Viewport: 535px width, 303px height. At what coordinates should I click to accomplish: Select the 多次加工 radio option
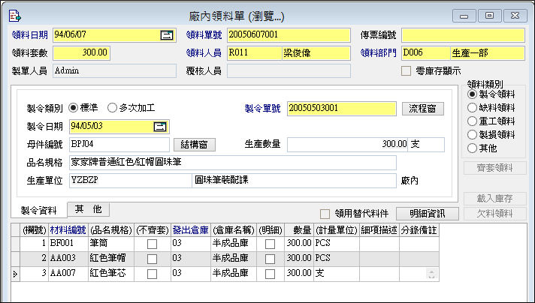(x=113, y=108)
